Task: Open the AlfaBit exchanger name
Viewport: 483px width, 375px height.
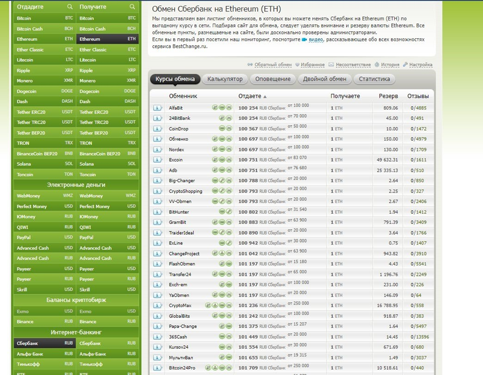Action: pyautogui.click(x=176, y=108)
